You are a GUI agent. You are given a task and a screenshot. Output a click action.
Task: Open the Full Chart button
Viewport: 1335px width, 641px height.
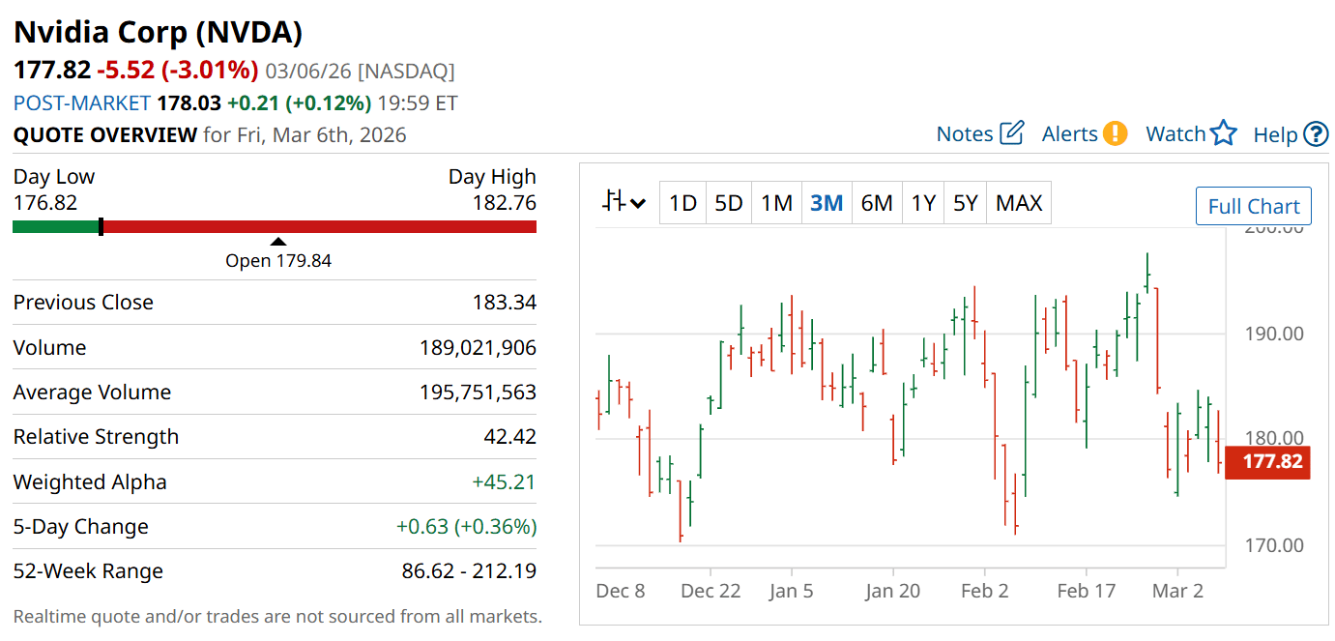click(1253, 206)
